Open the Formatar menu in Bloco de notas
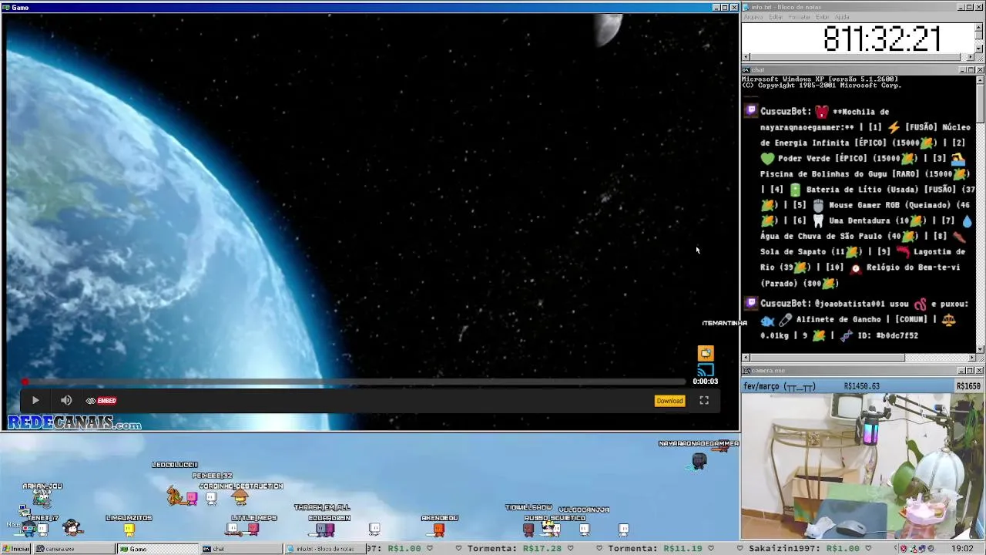Image resolution: width=986 pixels, height=555 pixels. pyautogui.click(x=800, y=17)
